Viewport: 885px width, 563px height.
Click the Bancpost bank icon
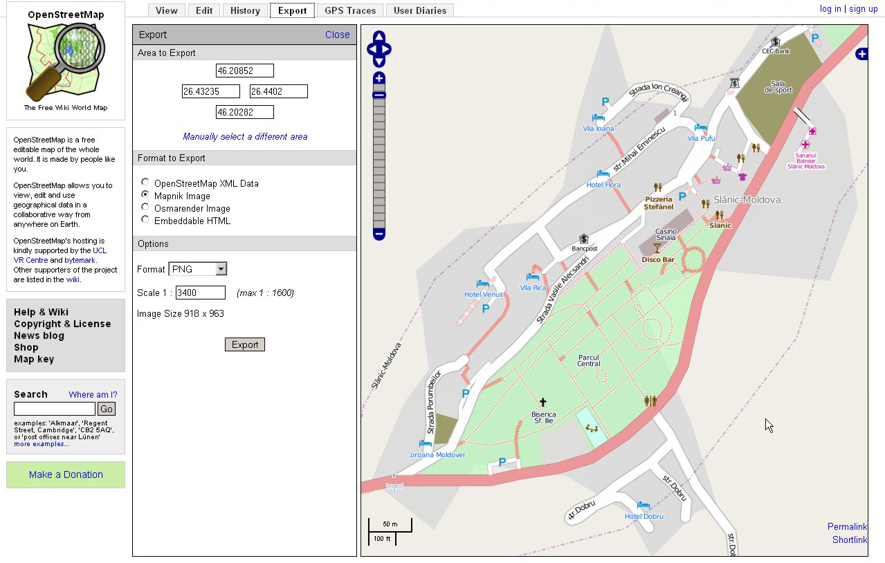click(x=584, y=239)
